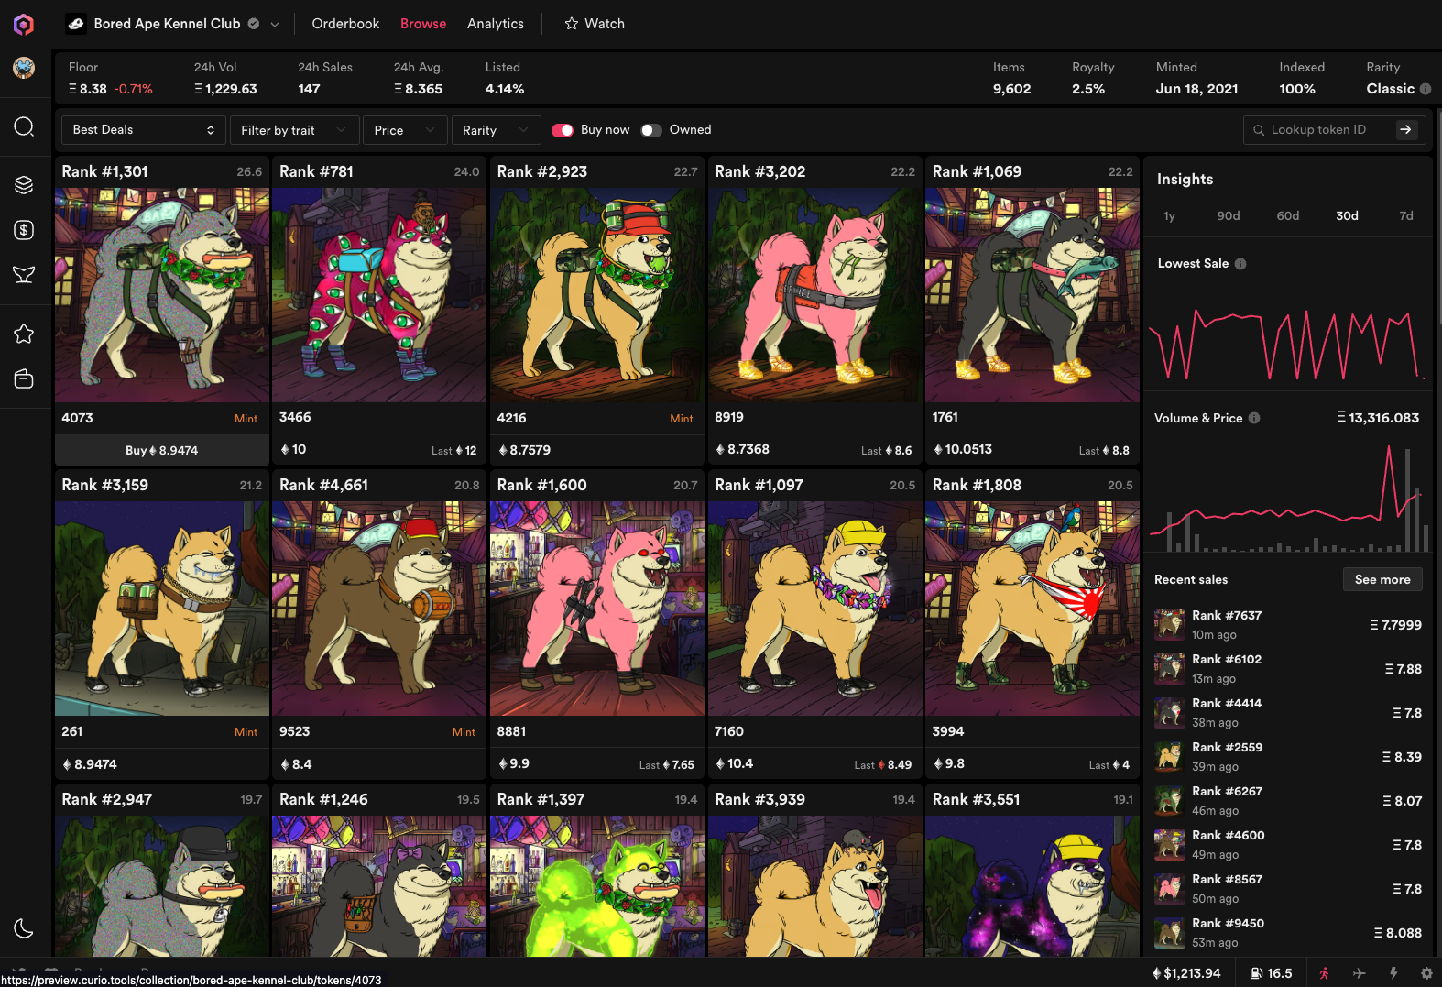Click the Listed 4.14% stat

click(x=505, y=79)
